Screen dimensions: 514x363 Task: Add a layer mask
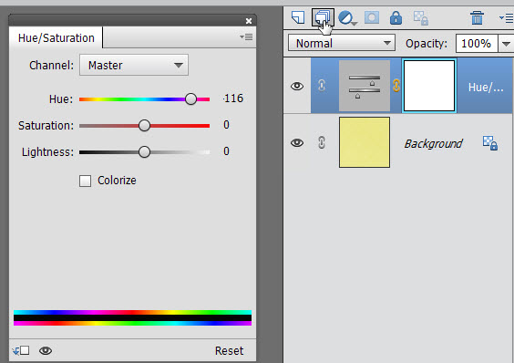click(372, 17)
